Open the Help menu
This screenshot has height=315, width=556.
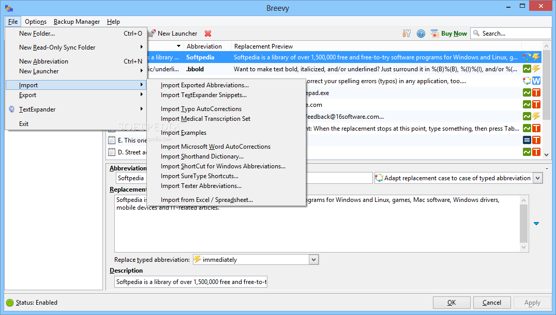(113, 22)
